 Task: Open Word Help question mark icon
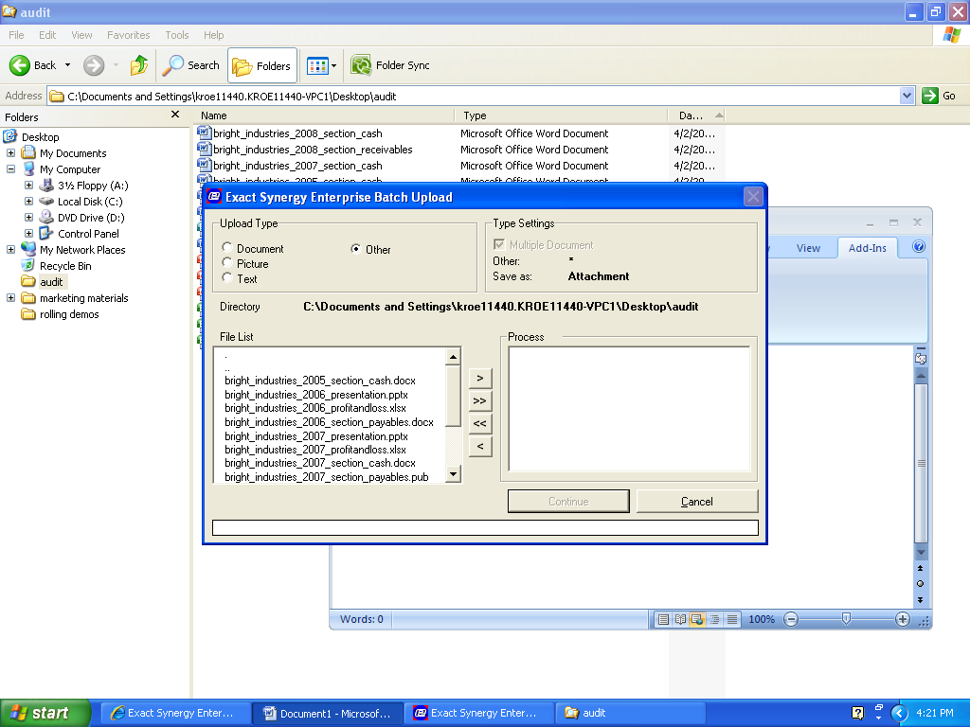pos(919,247)
